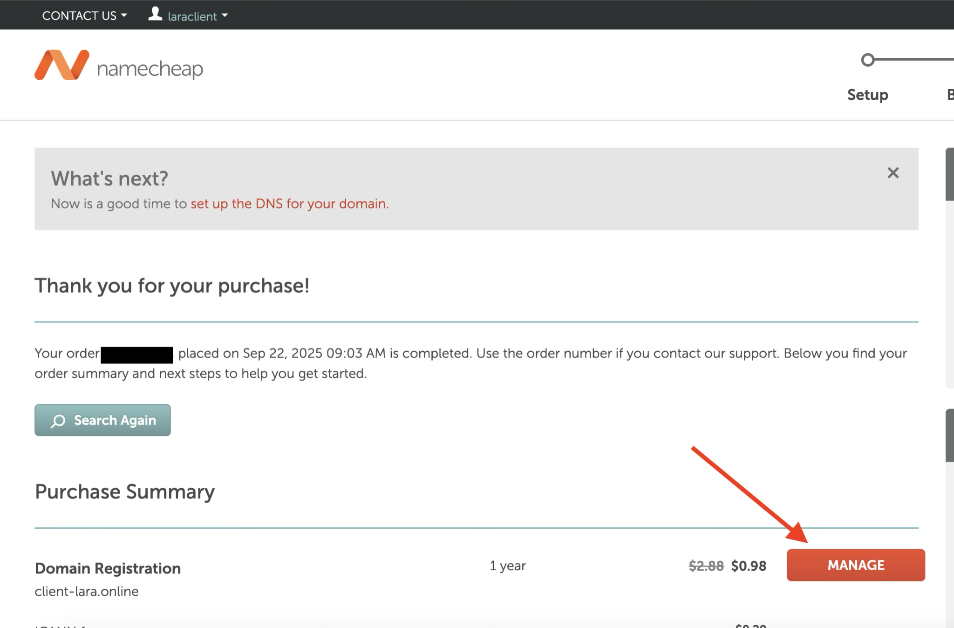Open the set up DNS link

289,204
